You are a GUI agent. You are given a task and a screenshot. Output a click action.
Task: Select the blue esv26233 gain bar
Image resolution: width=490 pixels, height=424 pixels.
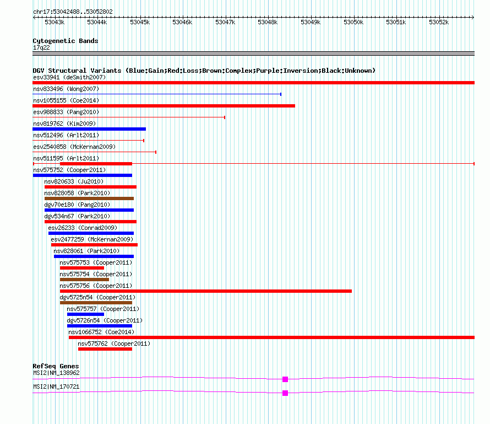click(91, 233)
